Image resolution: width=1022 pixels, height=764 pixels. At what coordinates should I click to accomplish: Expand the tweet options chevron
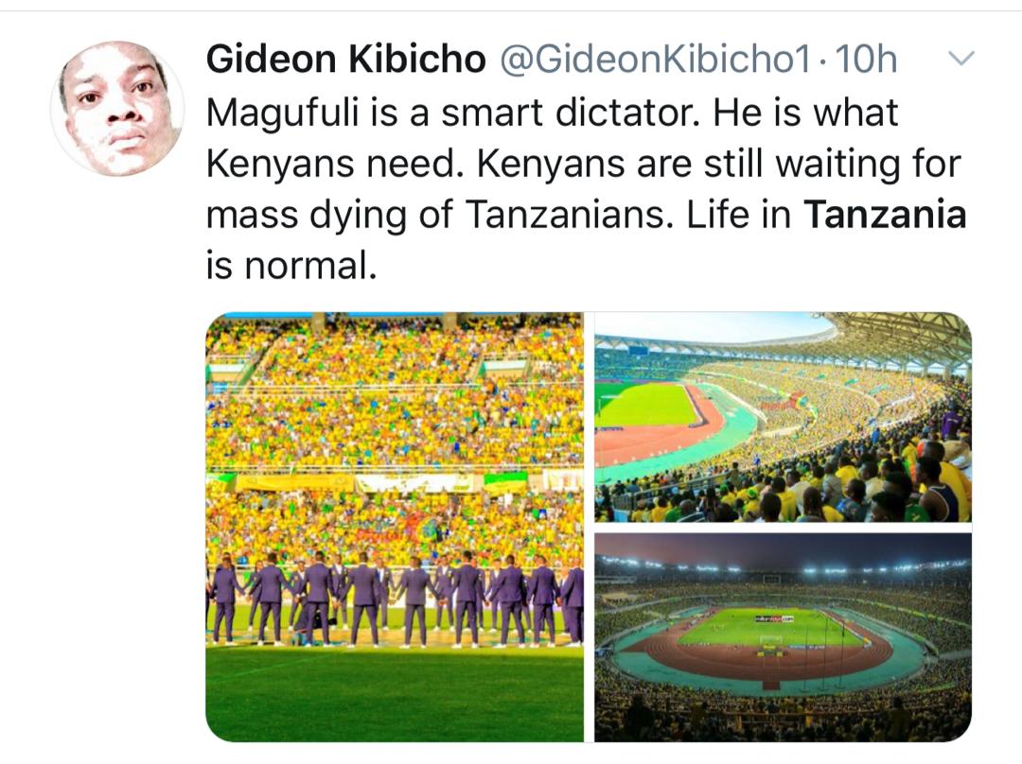(960, 59)
